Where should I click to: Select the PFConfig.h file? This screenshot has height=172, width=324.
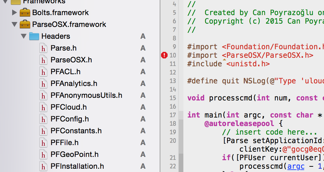70,119
